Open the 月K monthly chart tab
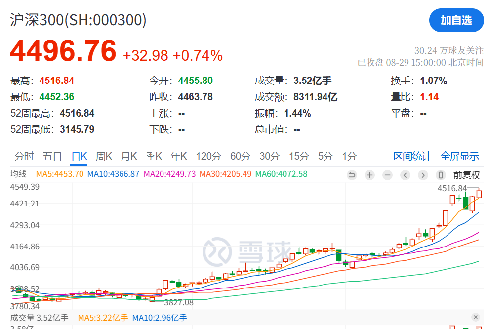This screenshot has height=329, width=489. click(x=129, y=156)
